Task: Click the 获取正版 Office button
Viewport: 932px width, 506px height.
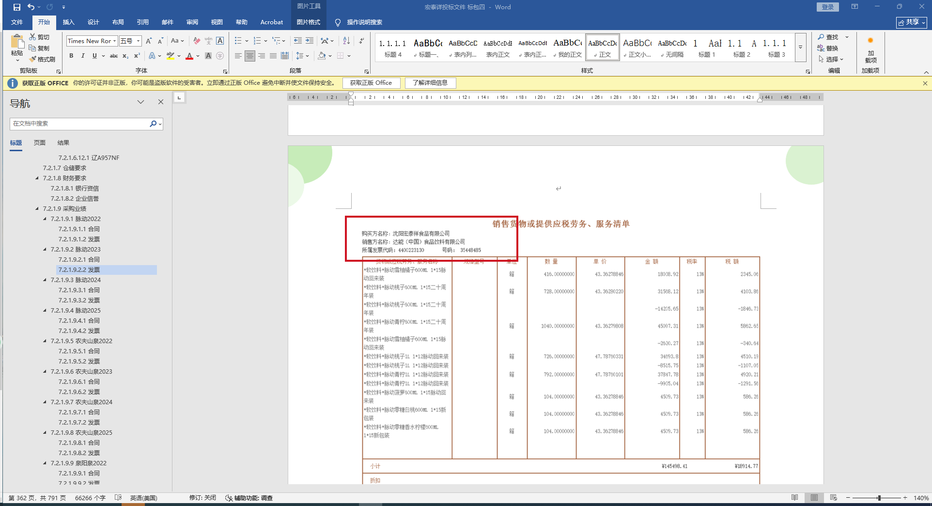Action: click(x=371, y=83)
